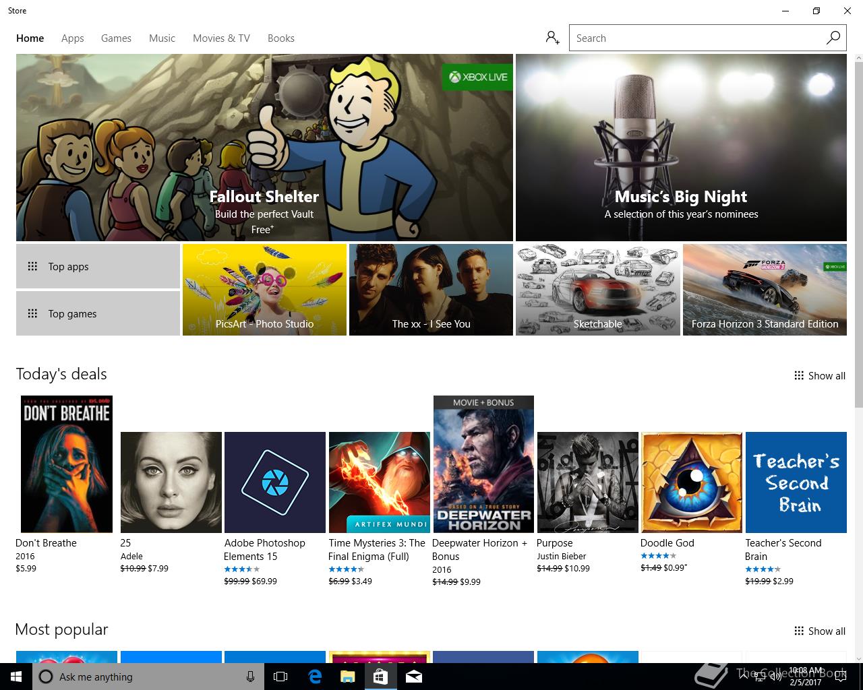Go to the Music tab
The height and width of the screenshot is (690, 863).
coord(162,38)
